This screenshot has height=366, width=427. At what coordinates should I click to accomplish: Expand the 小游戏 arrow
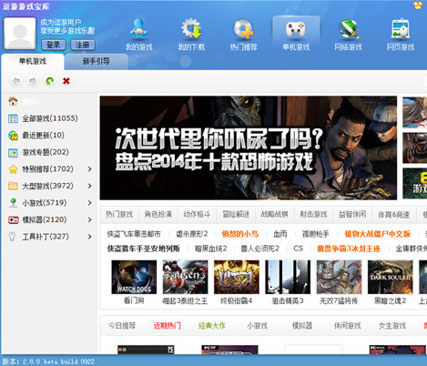click(x=89, y=203)
